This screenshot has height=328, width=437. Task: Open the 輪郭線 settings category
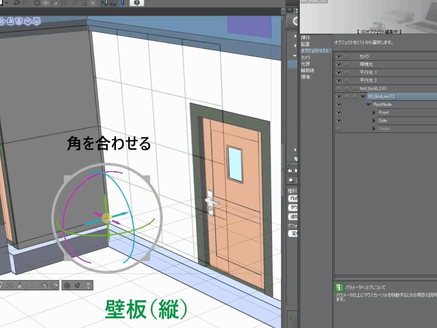coord(307,70)
